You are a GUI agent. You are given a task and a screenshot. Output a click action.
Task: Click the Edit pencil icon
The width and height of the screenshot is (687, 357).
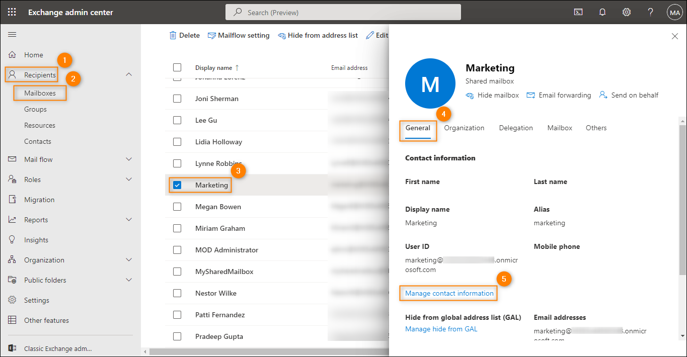370,35
